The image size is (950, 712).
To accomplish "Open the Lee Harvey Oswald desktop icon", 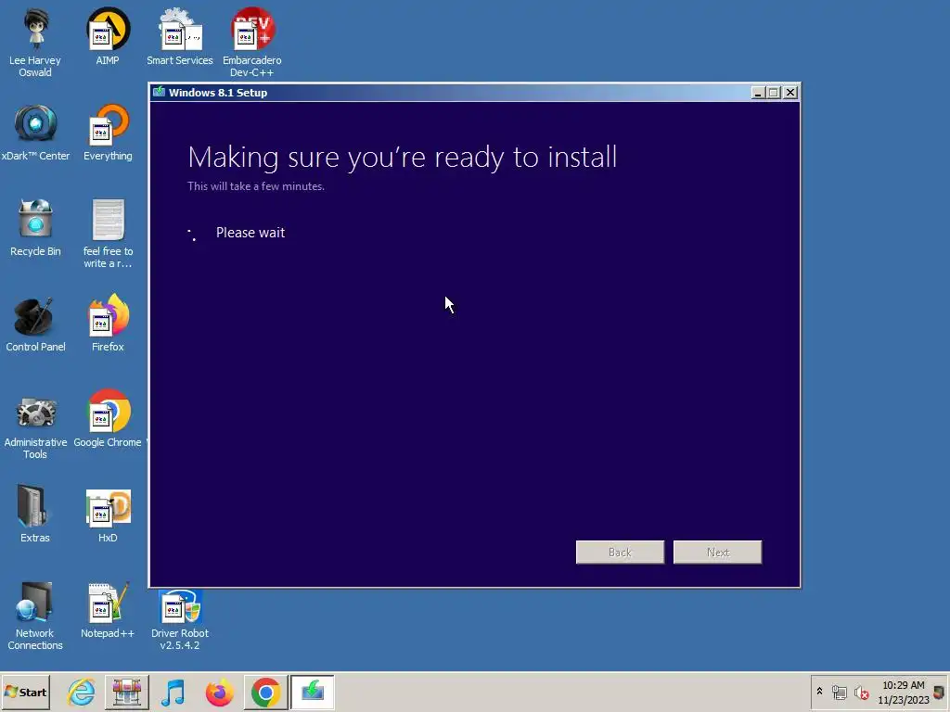I will (35, 43).
